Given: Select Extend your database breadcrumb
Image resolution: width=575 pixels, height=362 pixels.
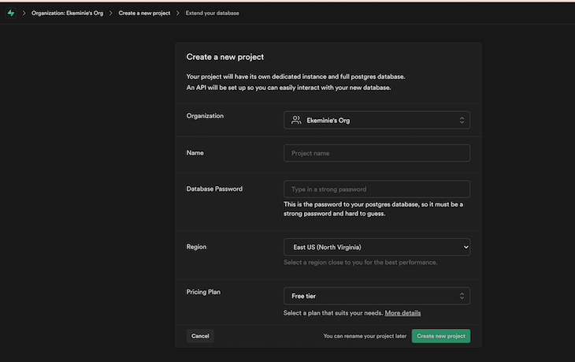Looking at the screenshot, I should (x=213, y=13).
